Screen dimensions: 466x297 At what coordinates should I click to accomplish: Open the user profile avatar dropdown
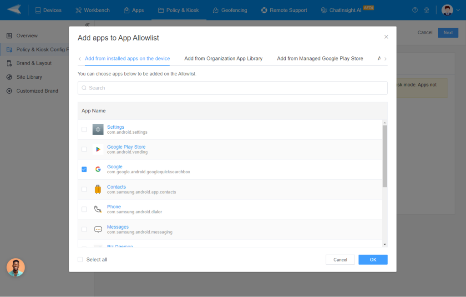tap(451, 10)
